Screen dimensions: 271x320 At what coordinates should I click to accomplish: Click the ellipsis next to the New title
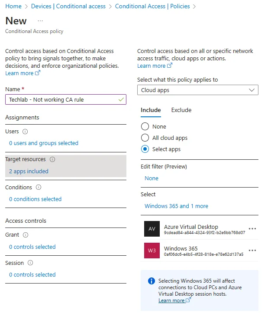(x=40, y=21)
